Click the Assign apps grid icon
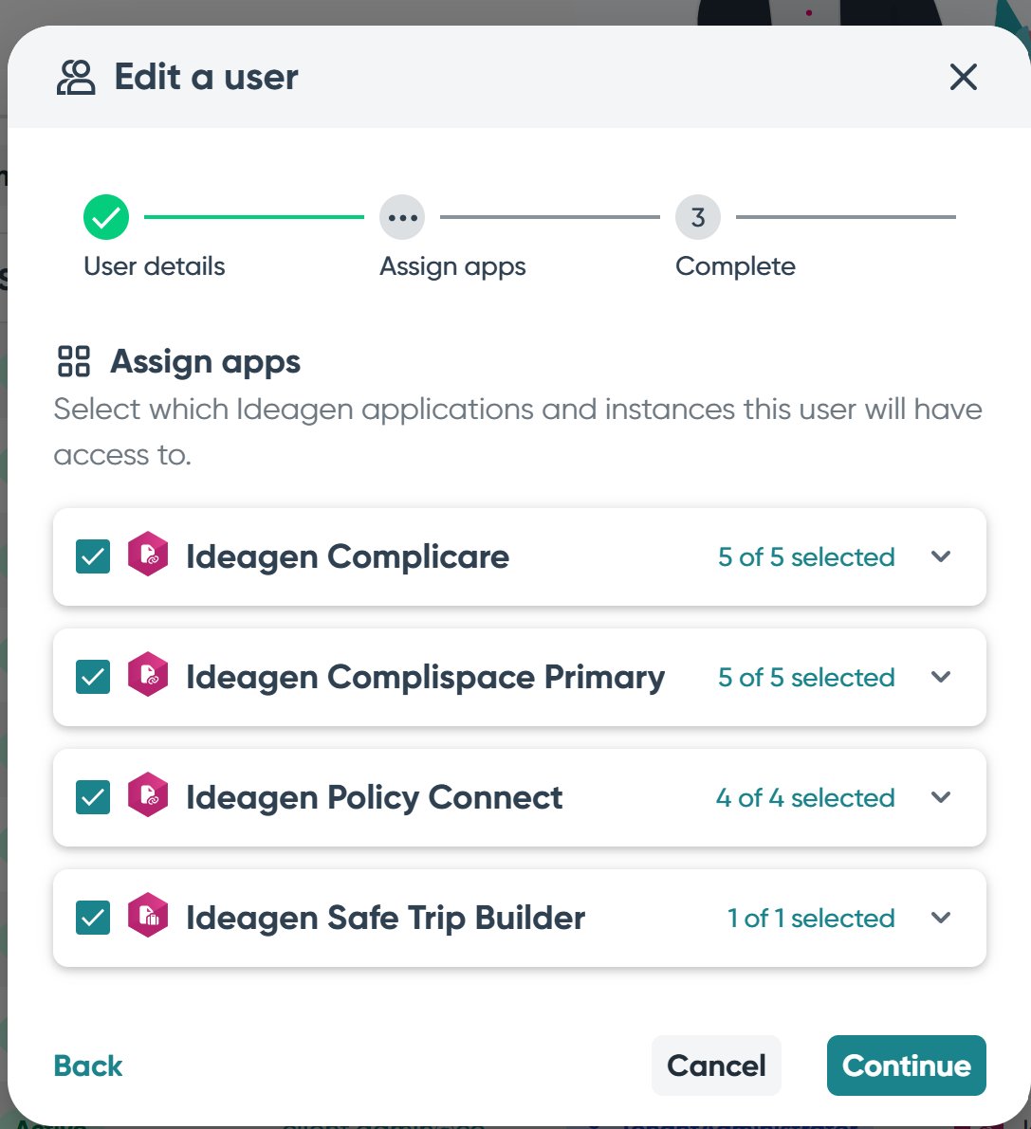The width and height of the screenshot is (1031, 1129). click(73, 361)
